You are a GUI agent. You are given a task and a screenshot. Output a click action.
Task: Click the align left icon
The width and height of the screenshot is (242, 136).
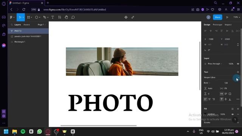point(205,31)
